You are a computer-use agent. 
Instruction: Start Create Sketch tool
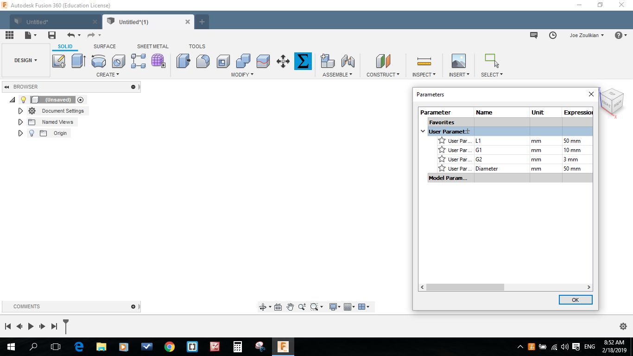coord(59,61)
